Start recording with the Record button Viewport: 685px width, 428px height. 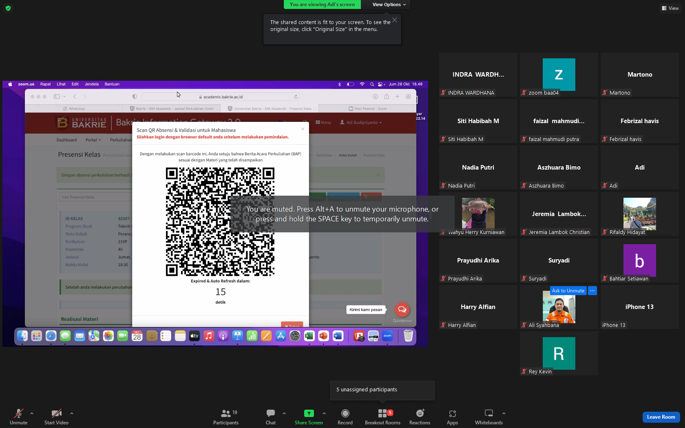(x=345, y=417)
